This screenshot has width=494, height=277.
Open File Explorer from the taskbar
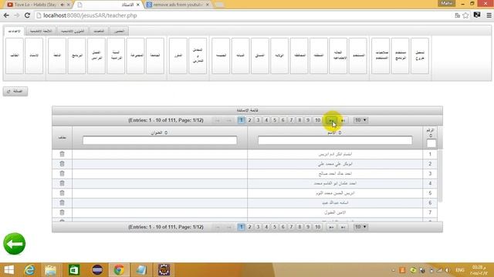point(50,270)
